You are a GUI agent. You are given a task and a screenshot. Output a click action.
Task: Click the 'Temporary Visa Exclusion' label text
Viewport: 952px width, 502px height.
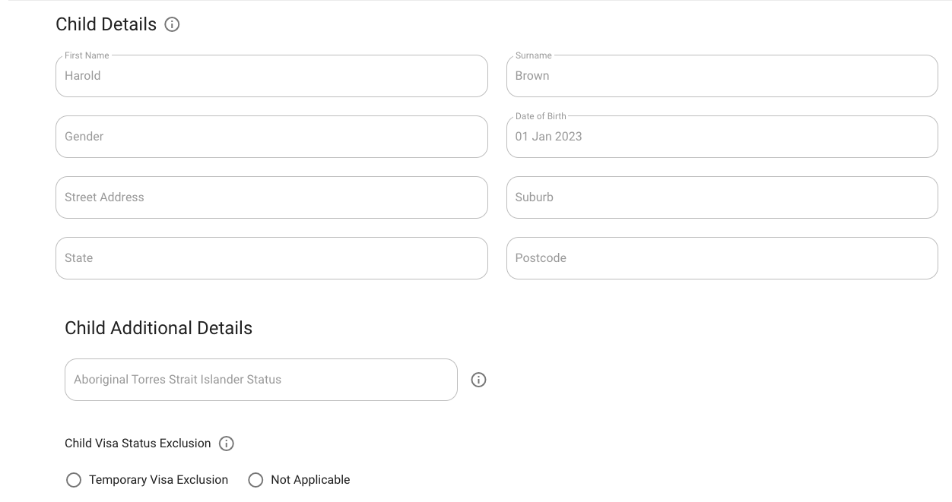pos(158,480)
